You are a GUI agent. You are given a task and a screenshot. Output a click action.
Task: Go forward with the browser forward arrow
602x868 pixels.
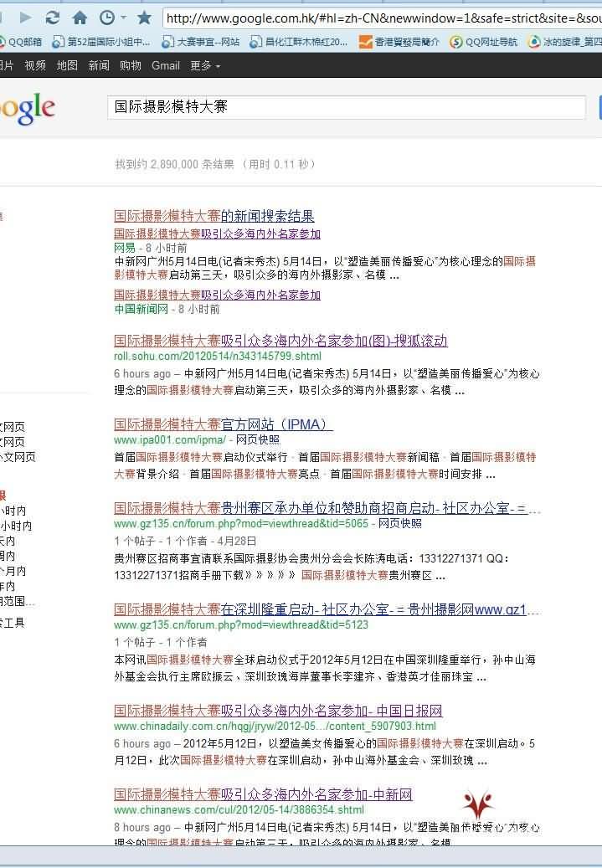tap(25, 18)
